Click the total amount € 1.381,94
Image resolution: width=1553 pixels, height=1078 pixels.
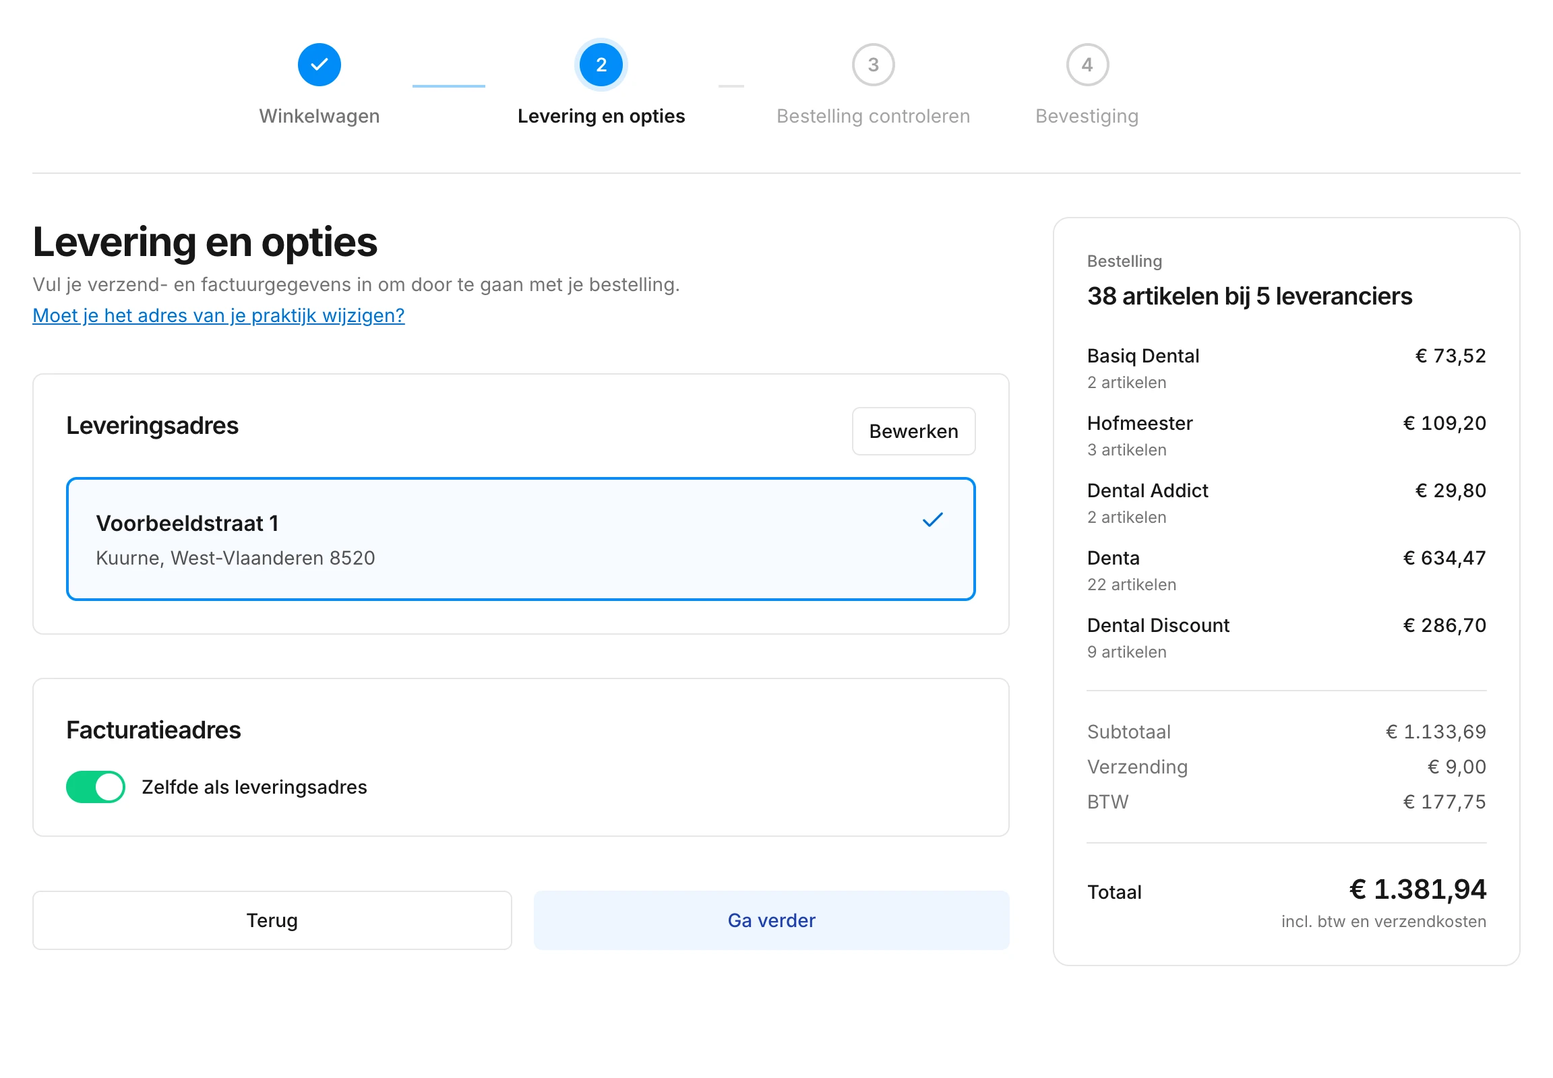click(x=1417, y=889)
